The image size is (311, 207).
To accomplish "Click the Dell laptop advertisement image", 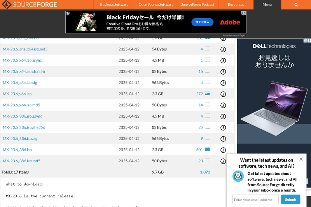I will point(274,109).
